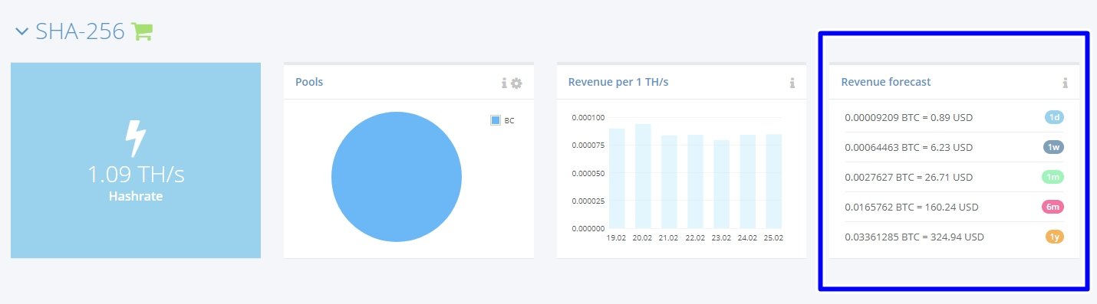
Task: Open the Pools info icon
Action: click(504, 83)
